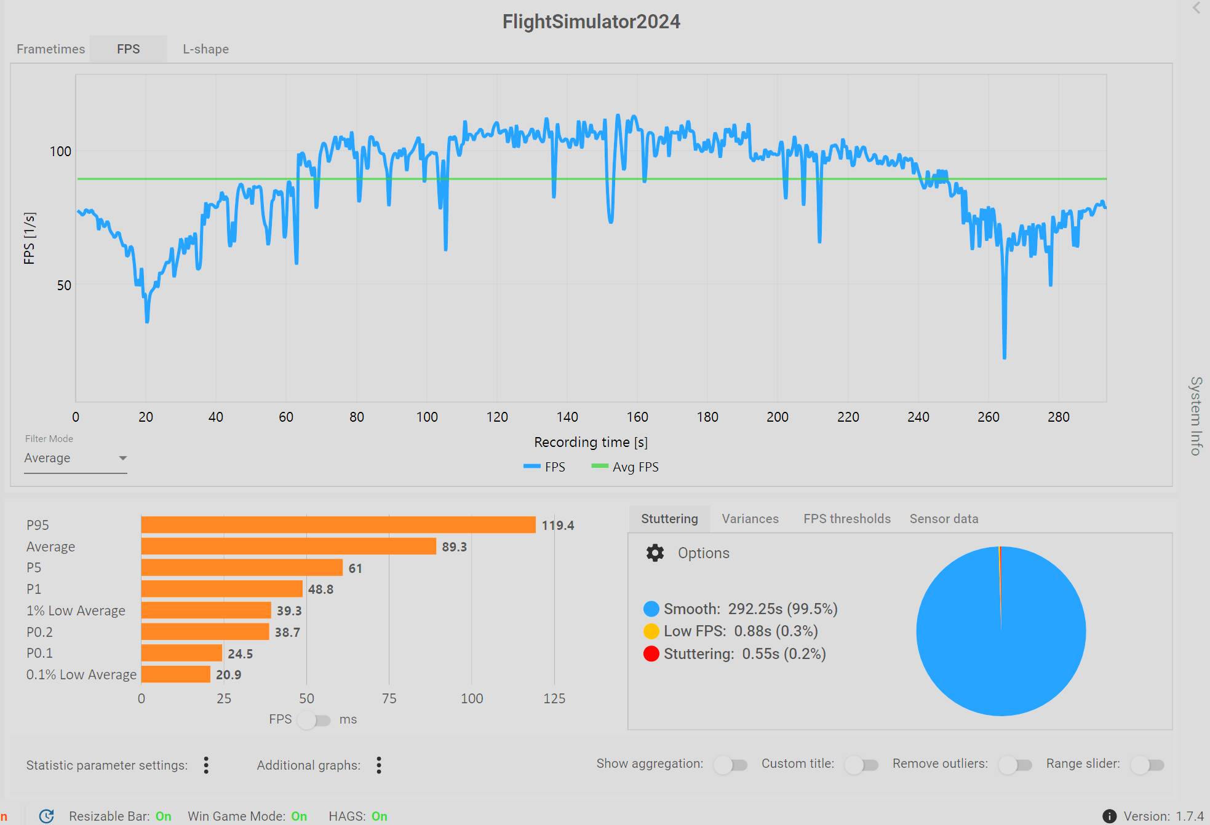This screenshot has height=825, width=1210.
Task: Click the blue Smooth legend dot
Action: tap(651, 609)
